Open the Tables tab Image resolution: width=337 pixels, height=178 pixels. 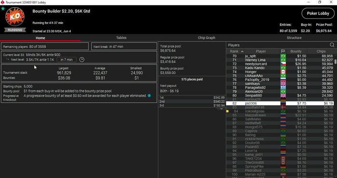coord(121,38)
